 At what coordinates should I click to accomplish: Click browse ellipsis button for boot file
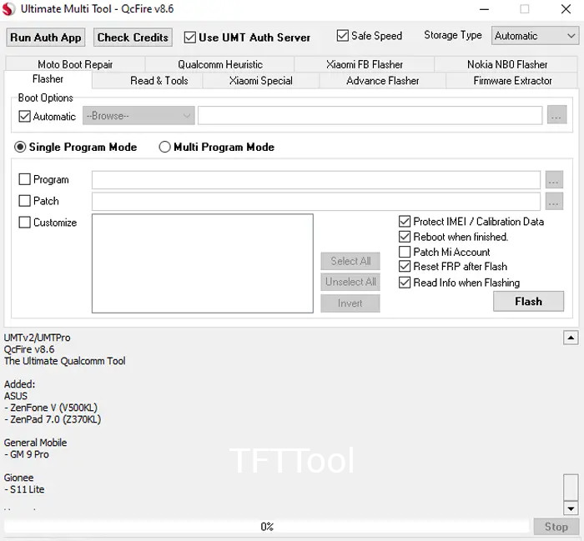(557, 116)
